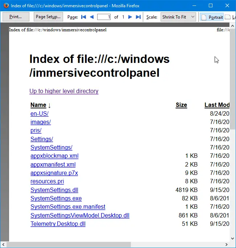Open SystemSettings.dll file link
The height and width of the screenshot is (248, 236).
click(x=54, y=190)
